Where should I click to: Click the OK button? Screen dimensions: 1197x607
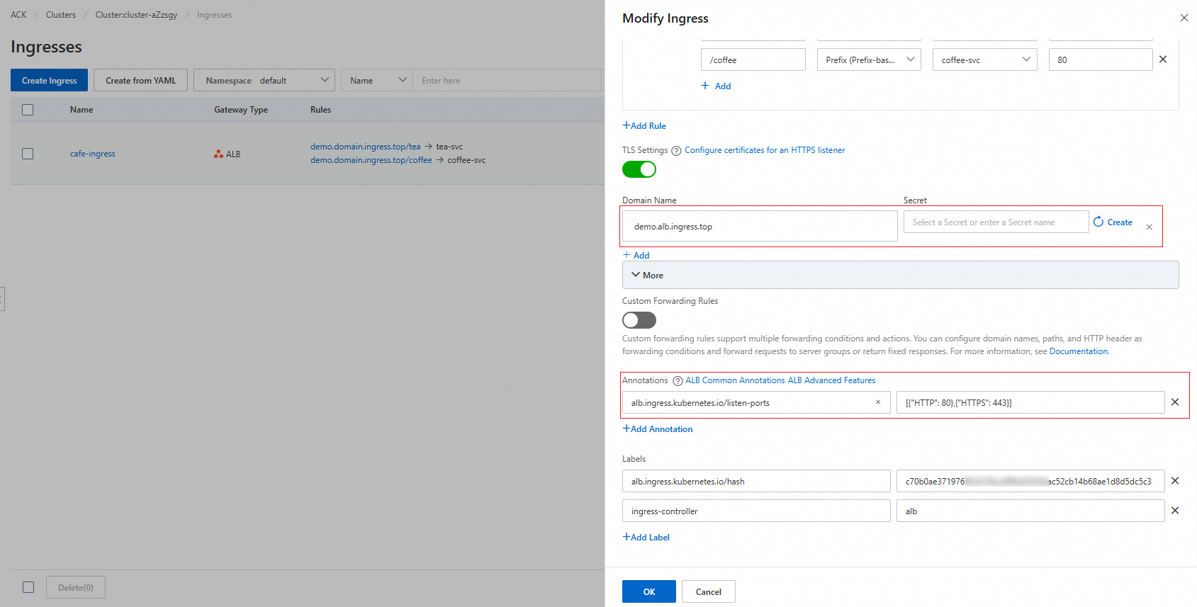648,591
